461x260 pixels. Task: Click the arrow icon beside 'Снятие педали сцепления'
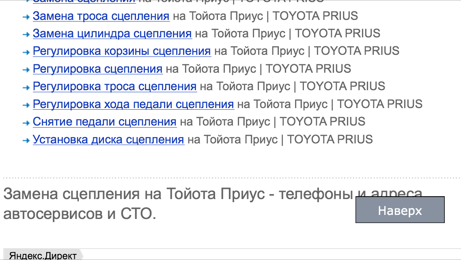(26, 122)
